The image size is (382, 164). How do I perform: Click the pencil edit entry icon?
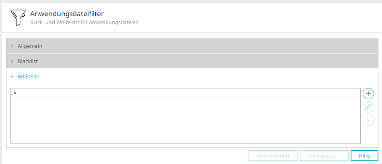(x=368, y=107)
